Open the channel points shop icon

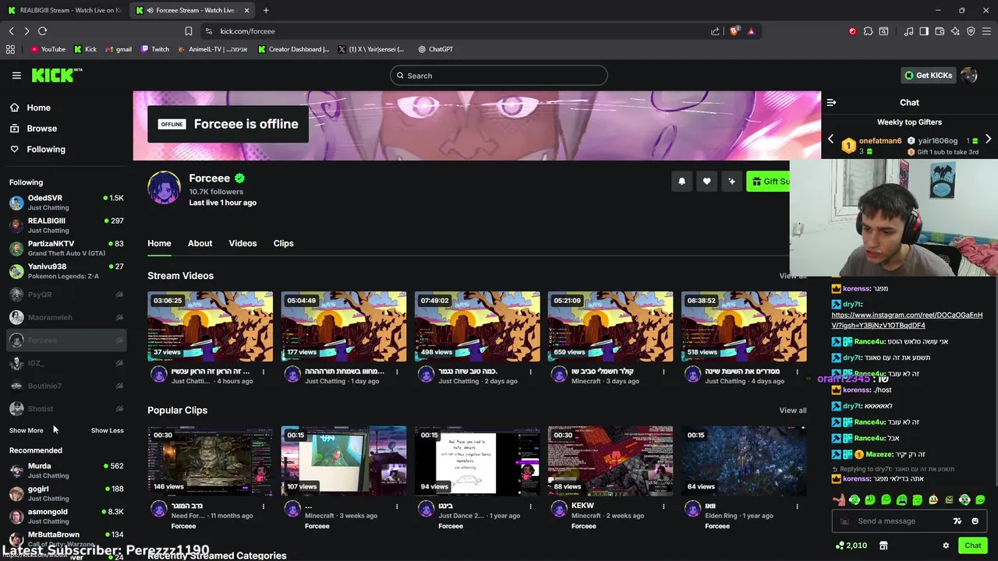coord(883,545)
